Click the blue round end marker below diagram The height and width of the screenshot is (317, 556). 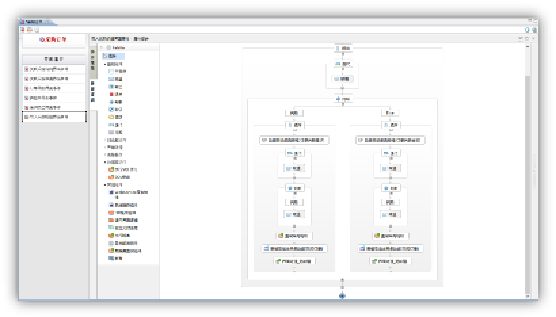tap(342, 296)
